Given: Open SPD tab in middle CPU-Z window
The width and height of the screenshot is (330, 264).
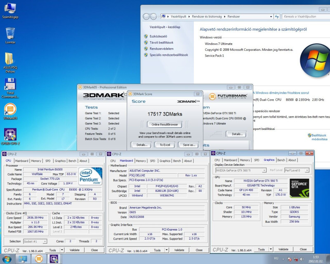Looking at the screenshot, I should (x=152, y=161).
